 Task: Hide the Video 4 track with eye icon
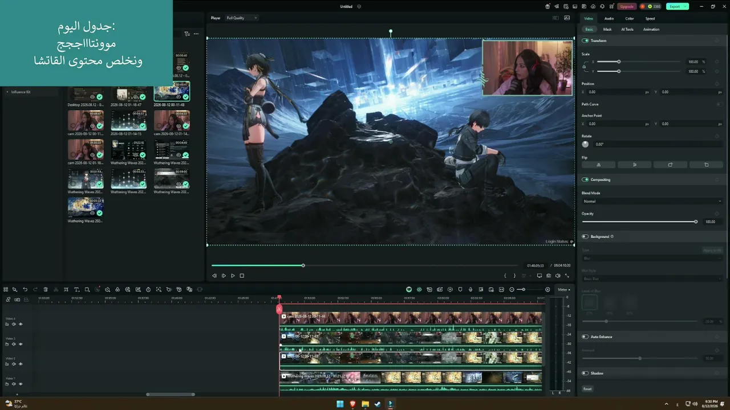click(x=21, y=324)
